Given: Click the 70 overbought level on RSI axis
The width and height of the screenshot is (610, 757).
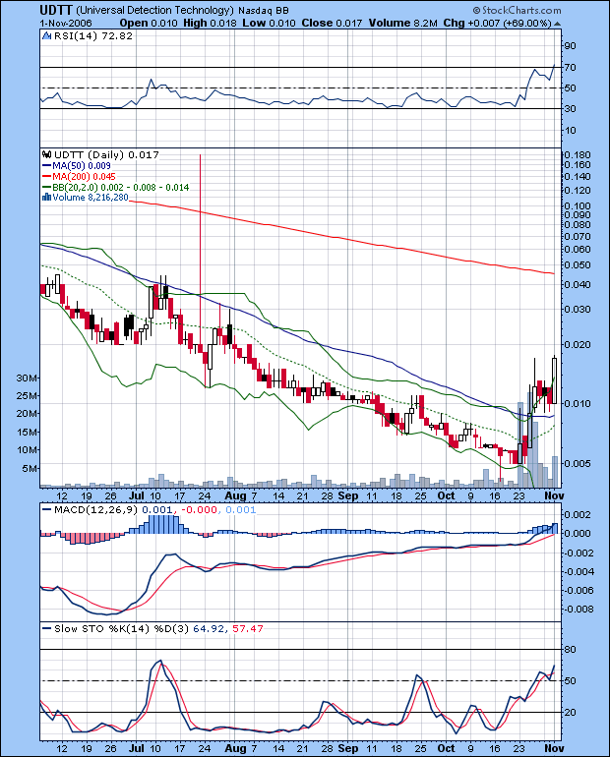Looking at the screenshot, I should (570, 67).
